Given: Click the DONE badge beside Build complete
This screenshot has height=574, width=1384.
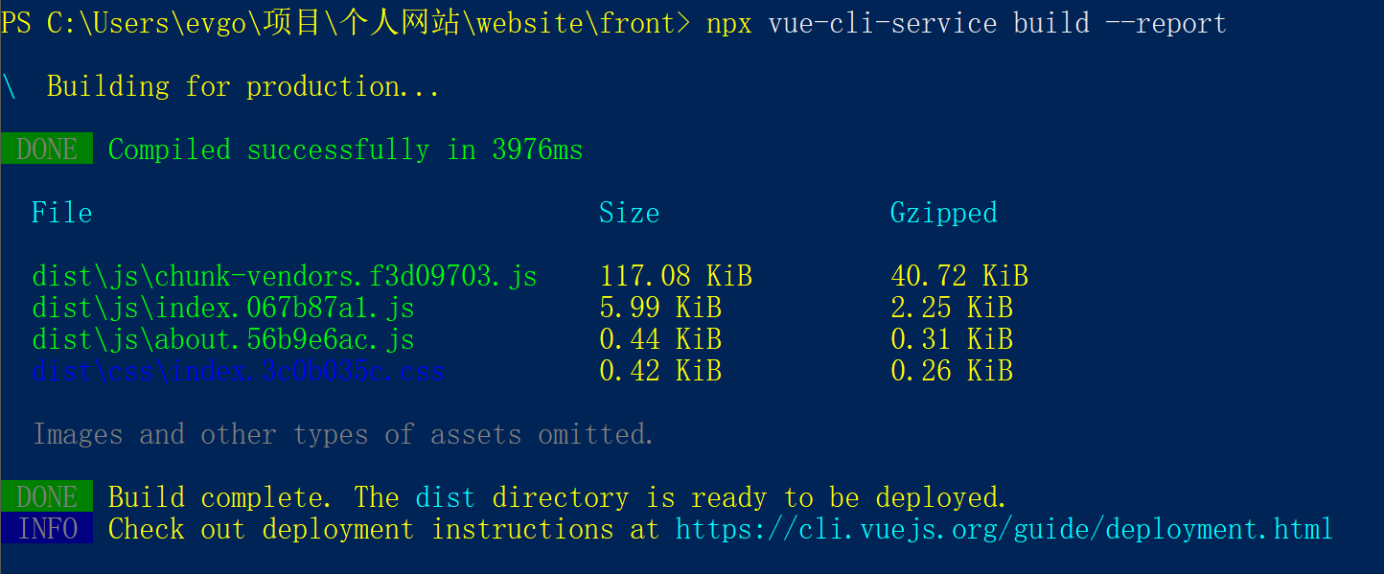Looking at the screenshot, I should point(47,497).
